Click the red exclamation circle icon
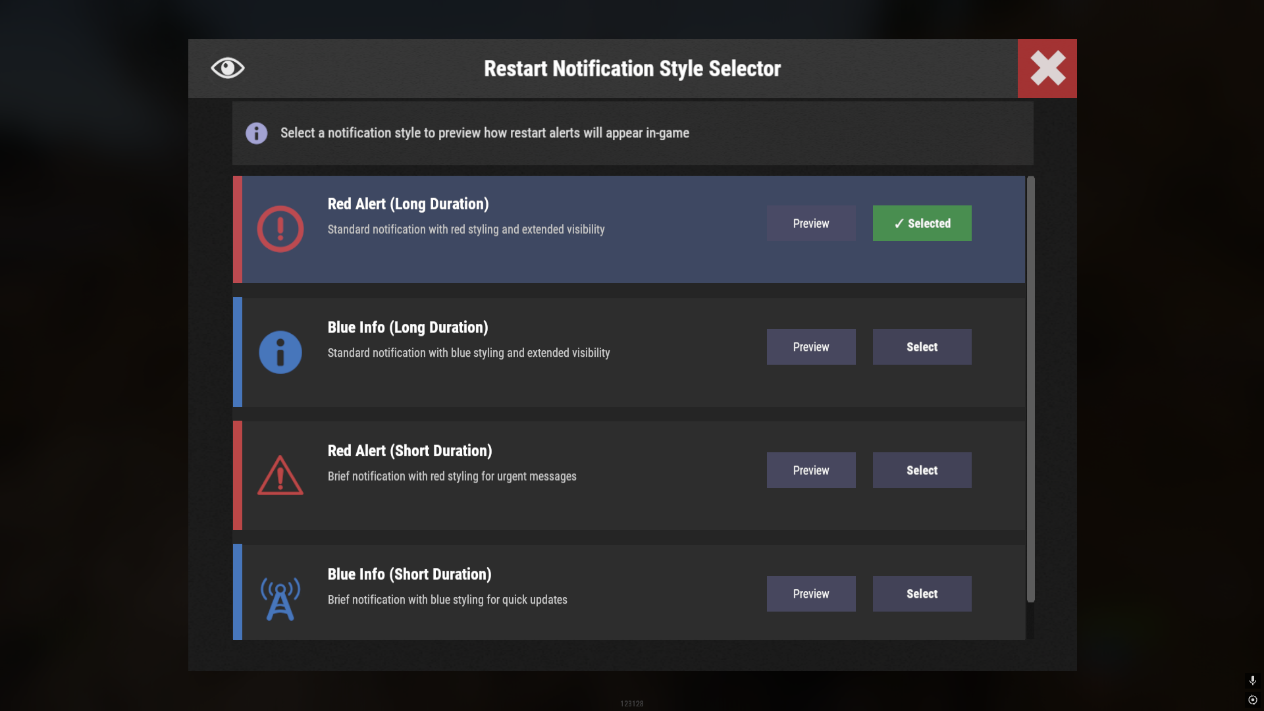Image resolution: width=1264 pixels, height=711 pixels. coord(280,229)
